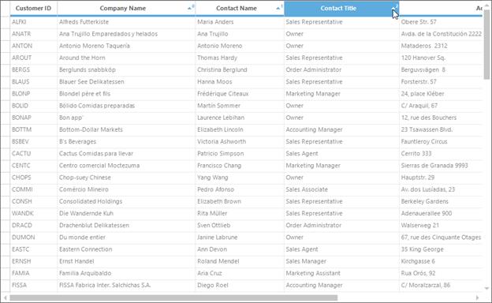
Task: Select the Ana Trujillo Emparedados y helados cell
Action: 126,34
